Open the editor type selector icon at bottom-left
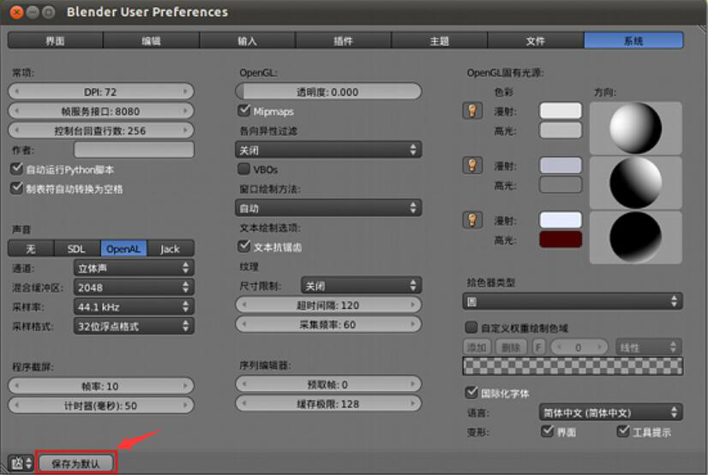This screenshot has height=475, width=708. click(21, 463)
